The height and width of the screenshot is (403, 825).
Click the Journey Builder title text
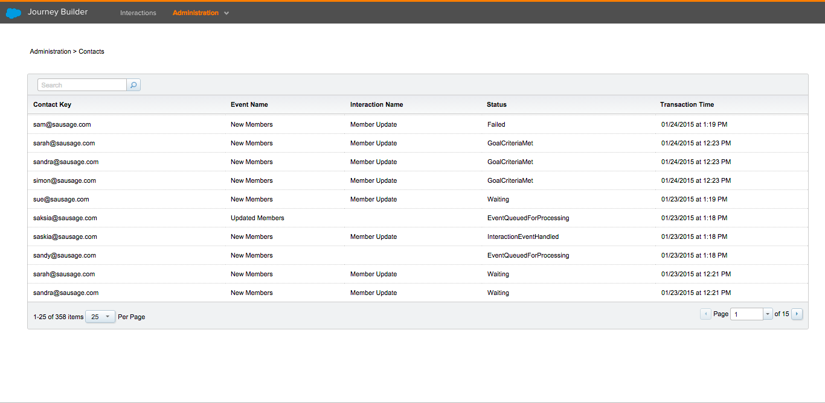(x=57, y=12)
